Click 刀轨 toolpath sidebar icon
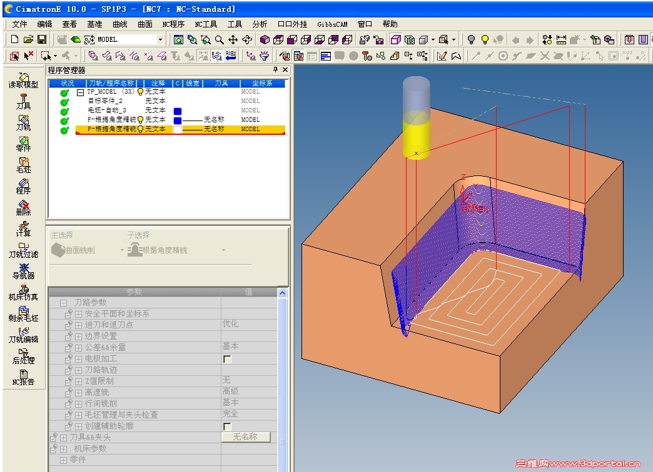The height and width of the screenshot is (472, 653). [23, 122]
